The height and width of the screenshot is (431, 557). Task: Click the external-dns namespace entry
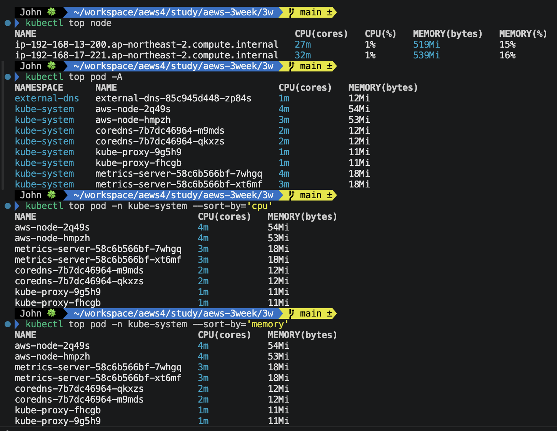(47, 98)
